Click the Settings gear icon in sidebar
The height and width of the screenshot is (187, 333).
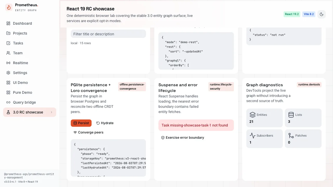pyautogui.click(x=8, y=73)
